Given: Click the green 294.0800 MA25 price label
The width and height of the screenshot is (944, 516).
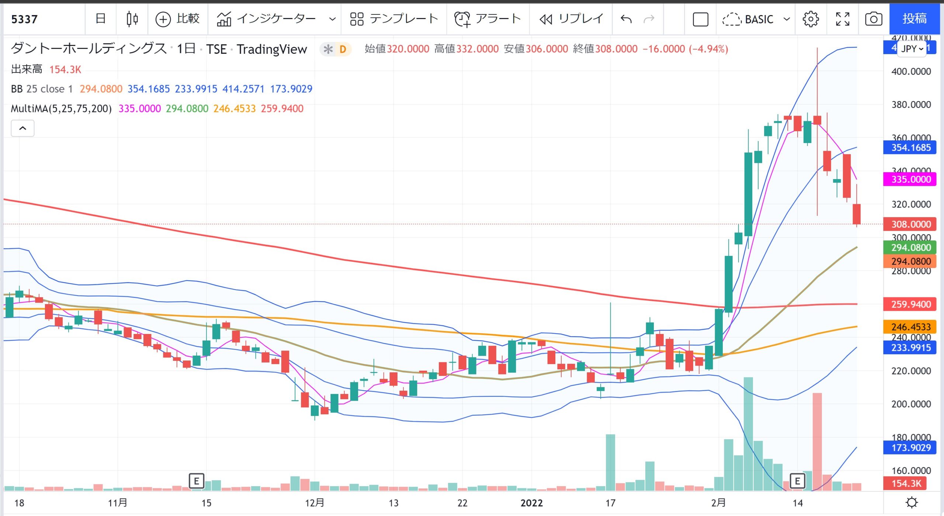Looking at the screenshot, I should [x=910, y=248].
